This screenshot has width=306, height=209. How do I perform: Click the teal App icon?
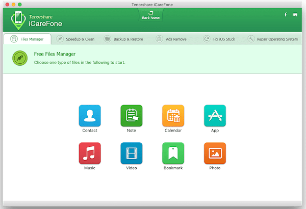pos(215,116)
